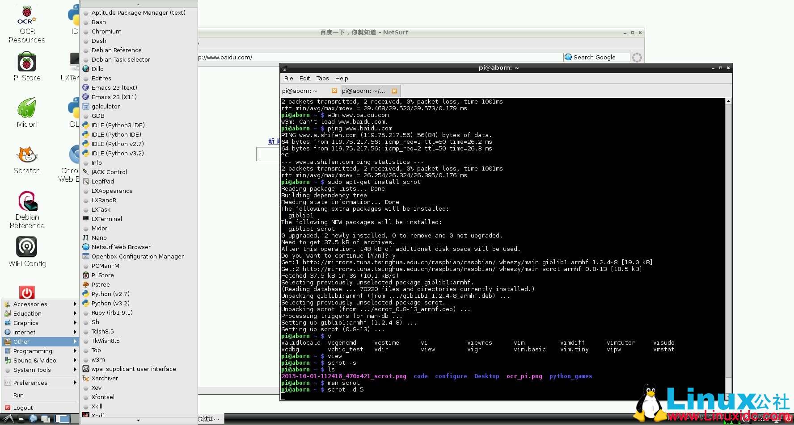Click the down arrow below Xpdf
794x425 pixels.
click(x=139, y=420)
